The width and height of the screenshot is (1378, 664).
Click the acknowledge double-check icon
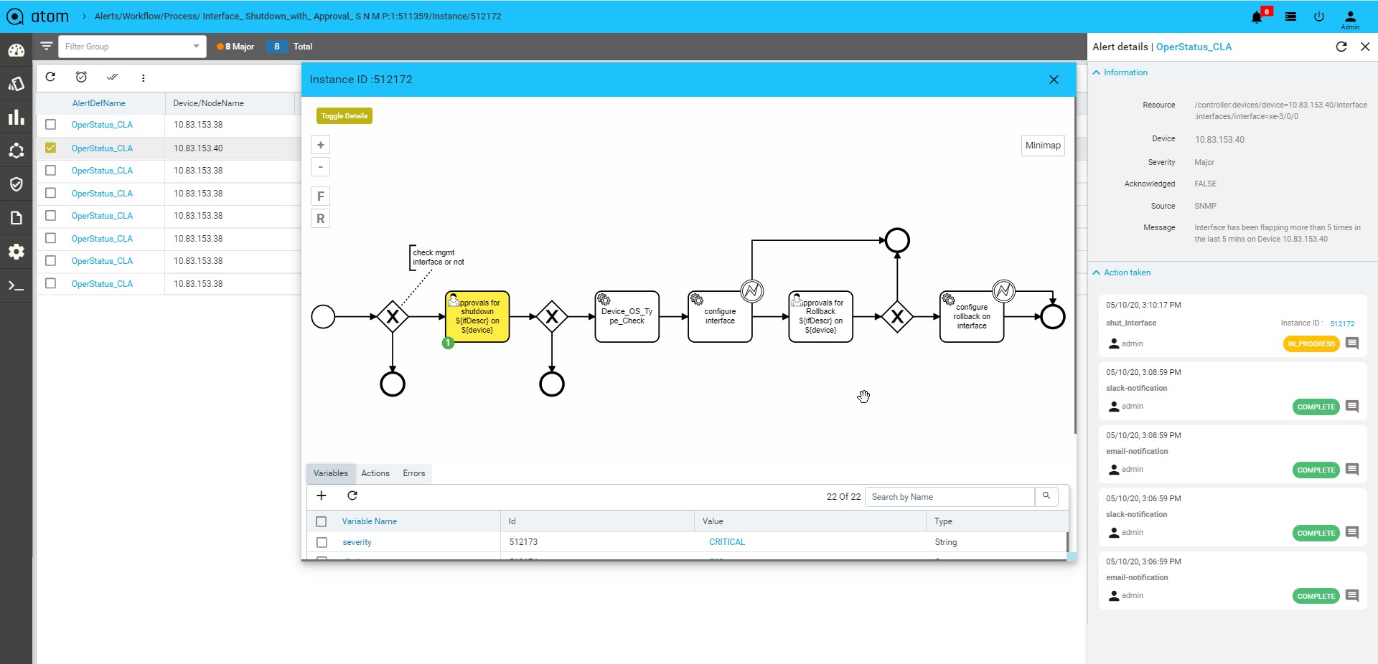112,77
